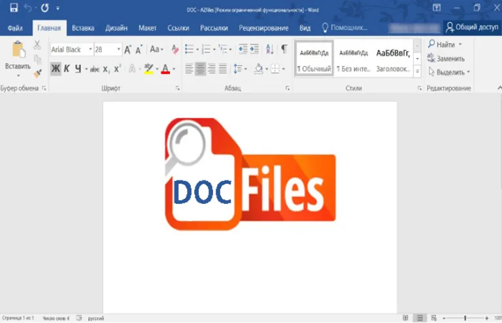
Task: Toggle strikethrough abc formatting
Action: coord(94,69)
